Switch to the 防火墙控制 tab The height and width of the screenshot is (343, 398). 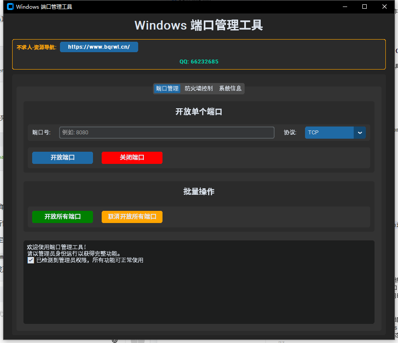click(199, 88)
